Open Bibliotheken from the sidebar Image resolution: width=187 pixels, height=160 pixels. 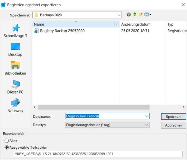tap(15, 68)
